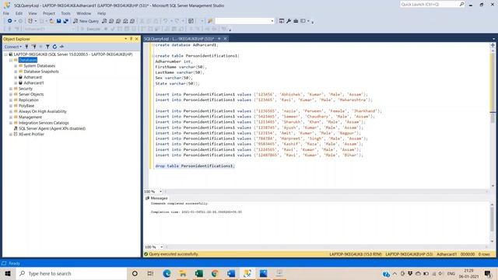Open the available databases dropdown showing Adharcard1

tap(49, 29)
